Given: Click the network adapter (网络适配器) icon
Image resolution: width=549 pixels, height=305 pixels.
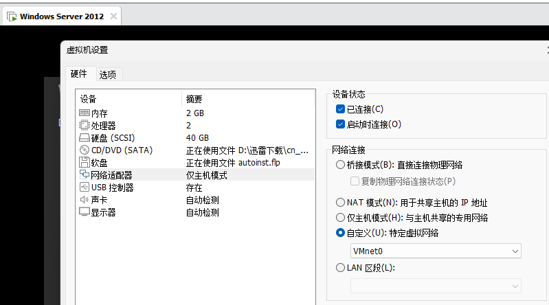Looking at the screenshot, I should click(x=85, y=174).
